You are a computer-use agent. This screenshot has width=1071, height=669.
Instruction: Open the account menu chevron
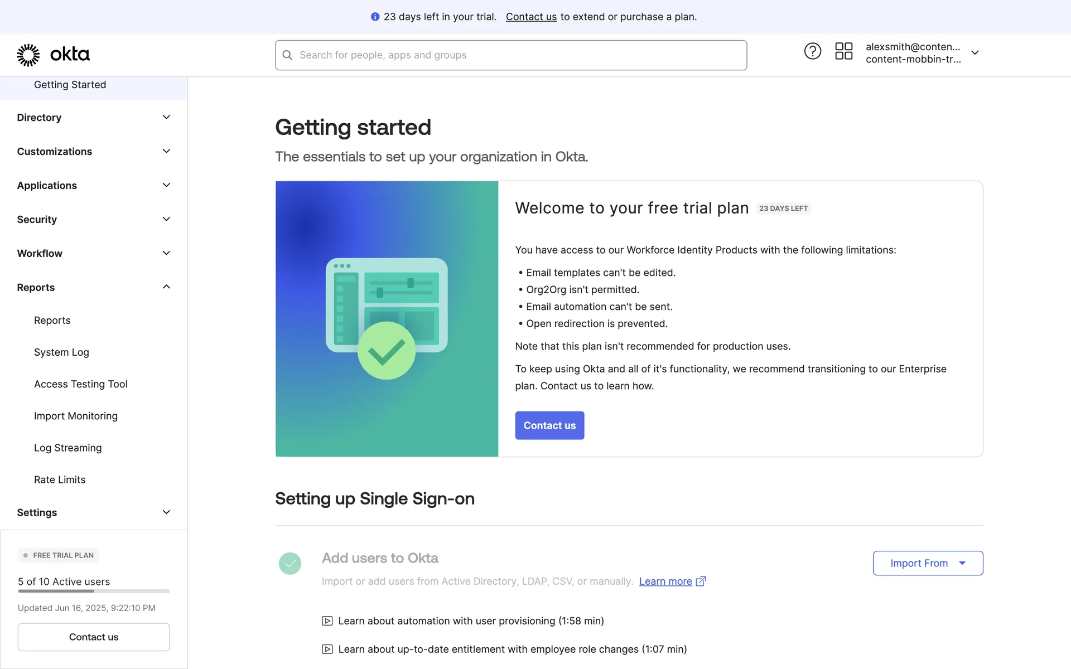[975, 53]
